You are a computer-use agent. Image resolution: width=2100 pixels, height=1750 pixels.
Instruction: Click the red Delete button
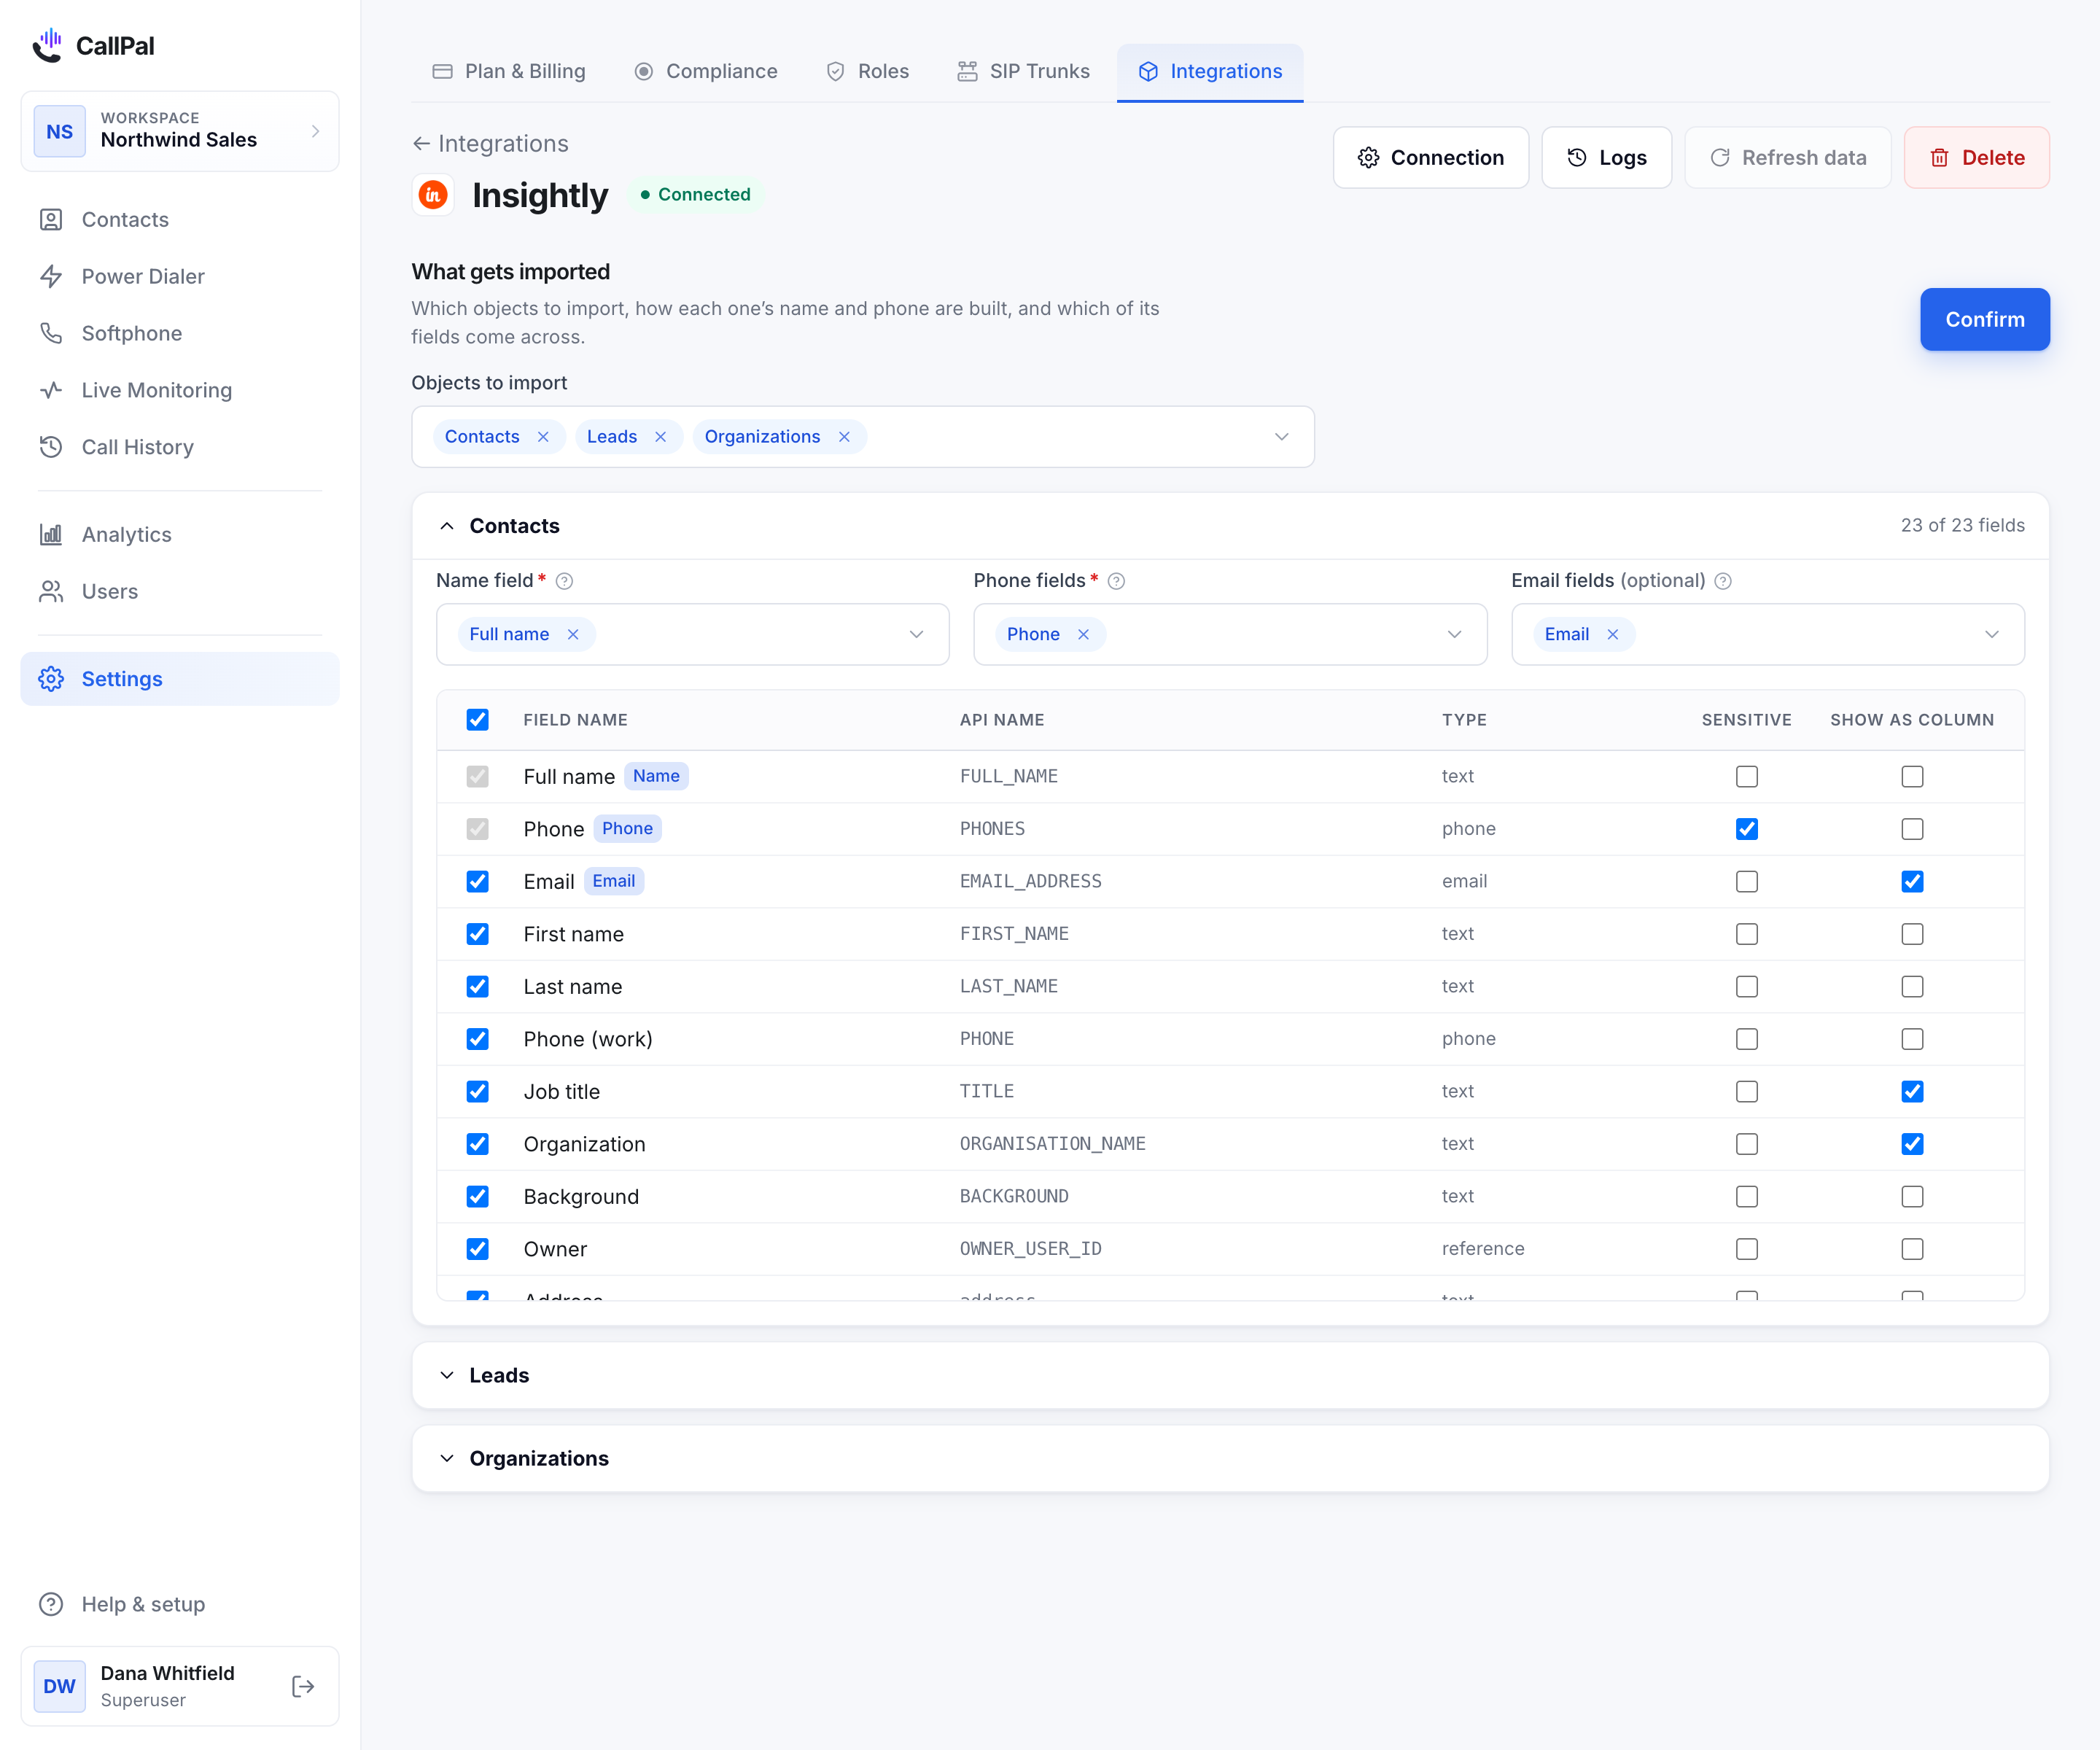click(1977, 157)
